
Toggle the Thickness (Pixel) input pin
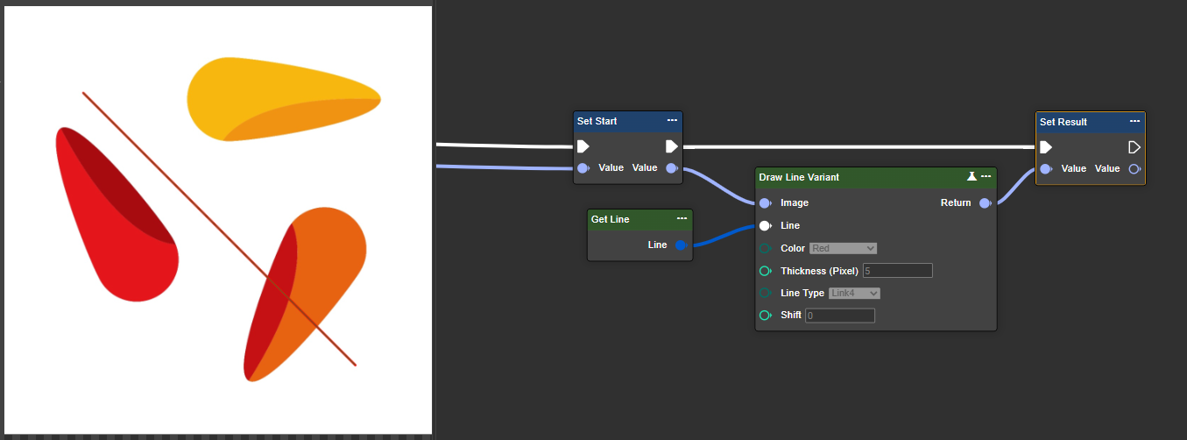coord(765,271)
